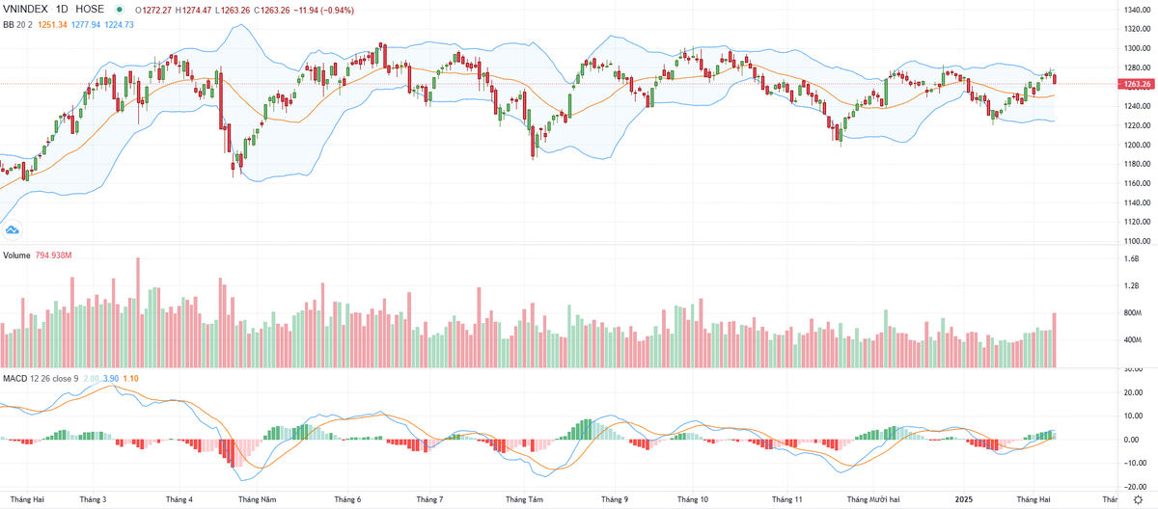Screen dimensions: 1158x509
Task: Click the HOSE exchange label
Action: click(90, 10)
